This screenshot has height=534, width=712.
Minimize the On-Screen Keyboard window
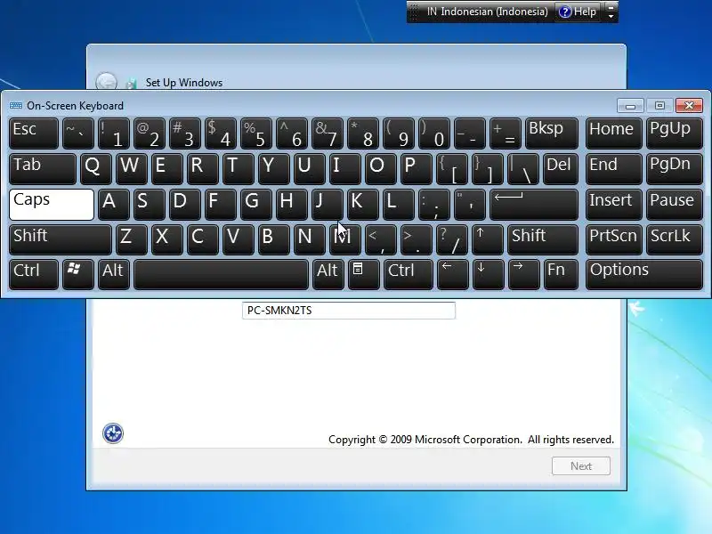[x=630, y=106]
